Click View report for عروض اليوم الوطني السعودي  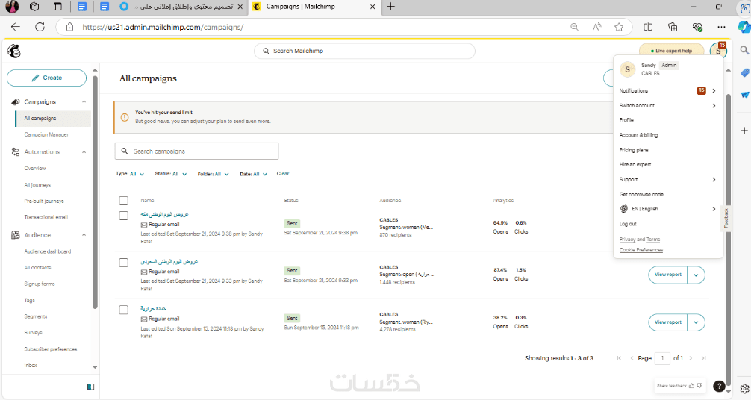667,275
